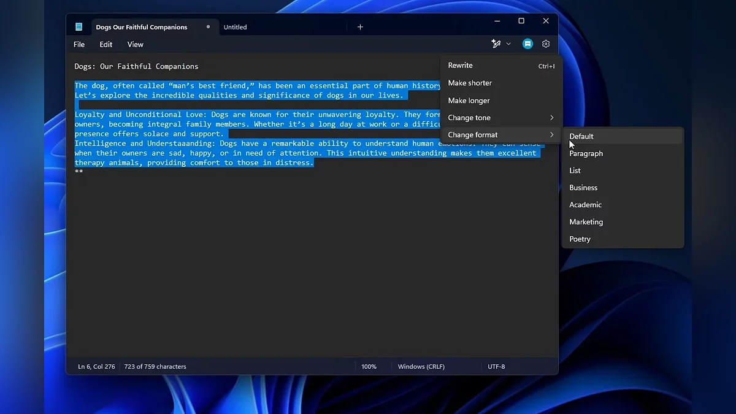Click the Rewrite AI pen icon
This screenshot has height=414, width=736.
tap(496, 44)
